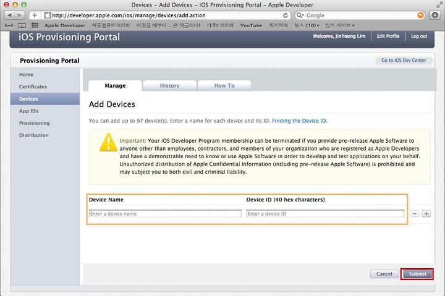This screenshot has height=296, width=445.
Task: Expand the 뉴스 (10) bookmarks folder
Action: pyautogui.click(x=307, y=25)
